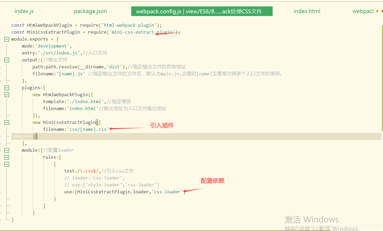Open the partly hidden webpack tab at right
This screenshot has height=231, width=383.
363,11
